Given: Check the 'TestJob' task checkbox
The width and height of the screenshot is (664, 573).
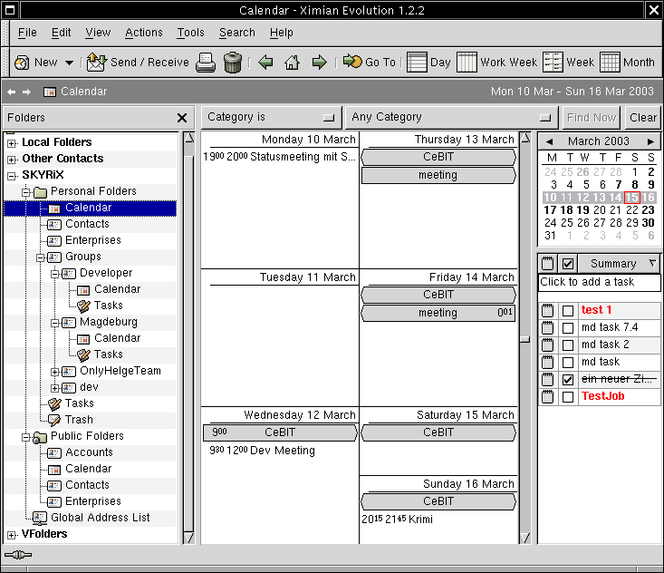Looking at the screenshot, I should click(568, 397).
